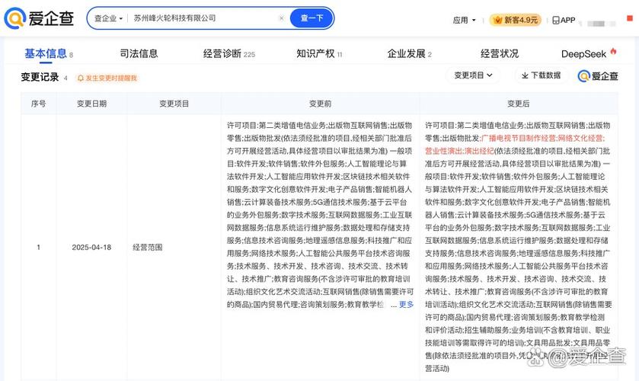The image size is (639, 381).
Task: Select the 2025-04-18 date cell
Action: [x=91, y=247]
